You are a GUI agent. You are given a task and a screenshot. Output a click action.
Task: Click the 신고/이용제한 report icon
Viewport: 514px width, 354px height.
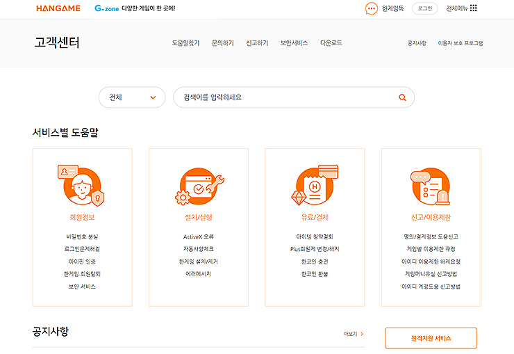click(x=431, y=187)
